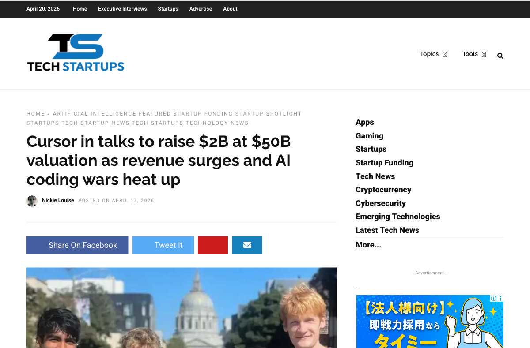Go to Startups in top bar

168,9
